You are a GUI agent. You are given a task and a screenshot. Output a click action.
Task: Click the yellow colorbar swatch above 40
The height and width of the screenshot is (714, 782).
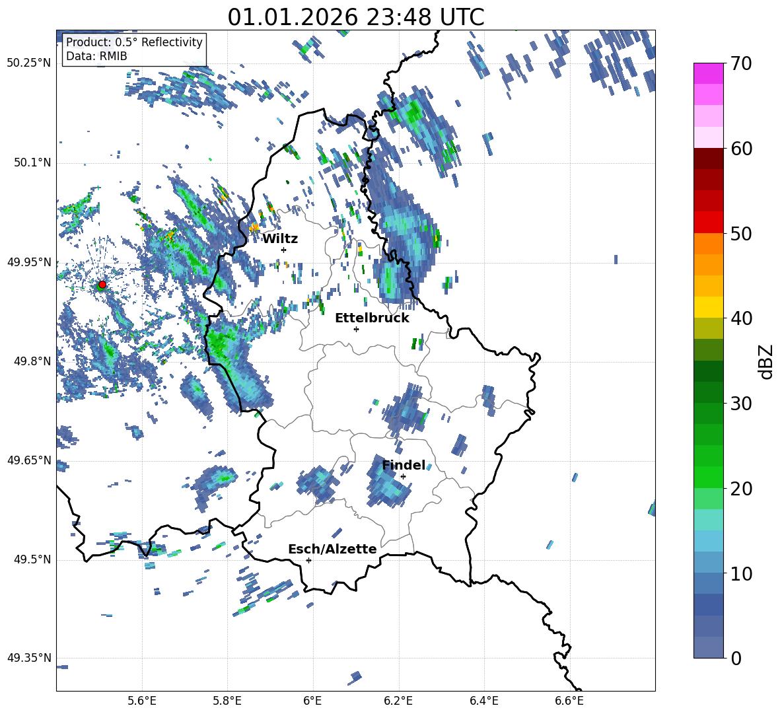(709, 307)
